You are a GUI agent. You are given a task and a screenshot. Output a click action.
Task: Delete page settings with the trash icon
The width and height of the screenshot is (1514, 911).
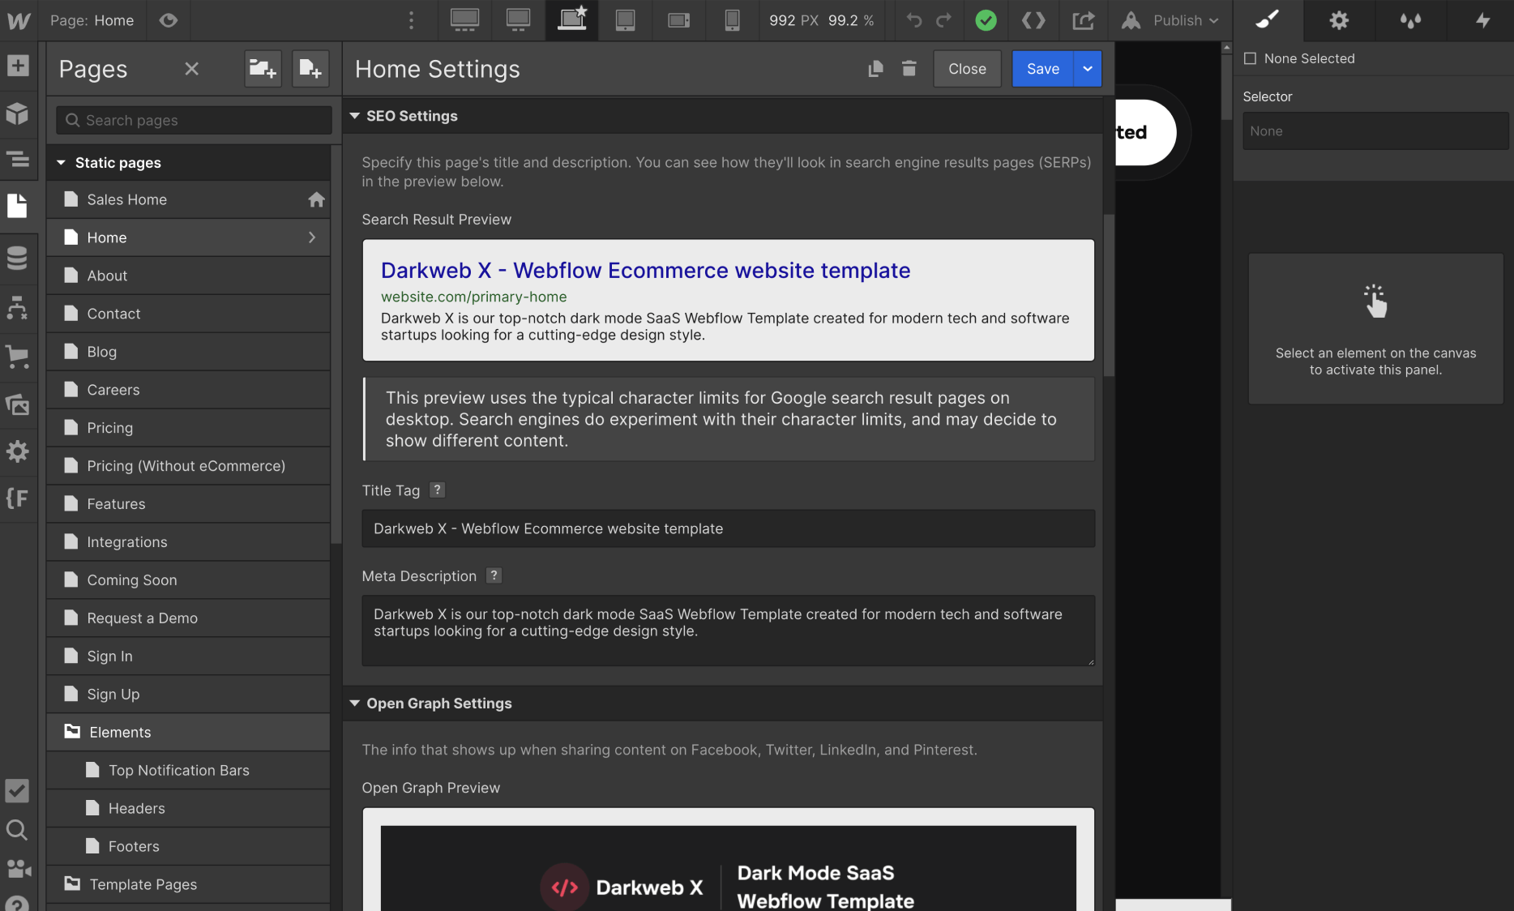pos(909,69)
